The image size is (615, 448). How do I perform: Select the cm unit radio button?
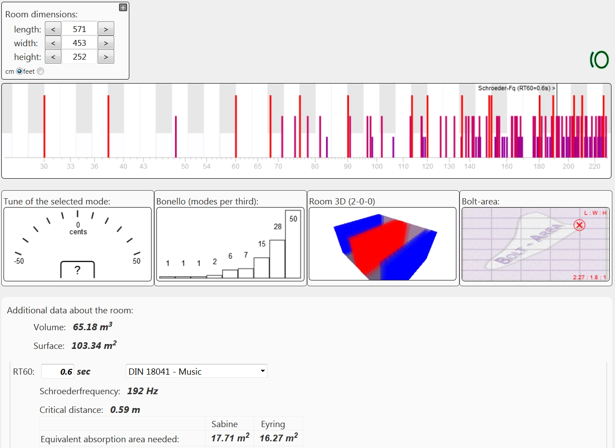(x=19, y=71)
